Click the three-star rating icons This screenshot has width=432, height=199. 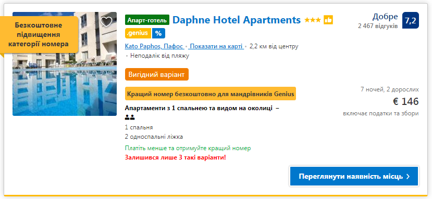313,20
